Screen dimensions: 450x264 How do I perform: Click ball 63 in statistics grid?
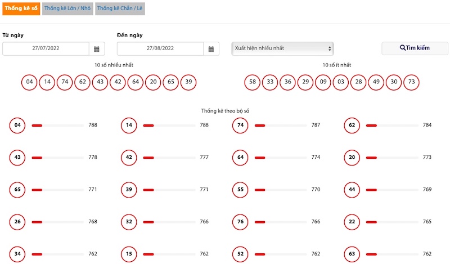352,254
